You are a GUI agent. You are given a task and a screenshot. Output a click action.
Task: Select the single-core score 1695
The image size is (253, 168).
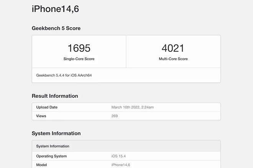coord(79,48)
